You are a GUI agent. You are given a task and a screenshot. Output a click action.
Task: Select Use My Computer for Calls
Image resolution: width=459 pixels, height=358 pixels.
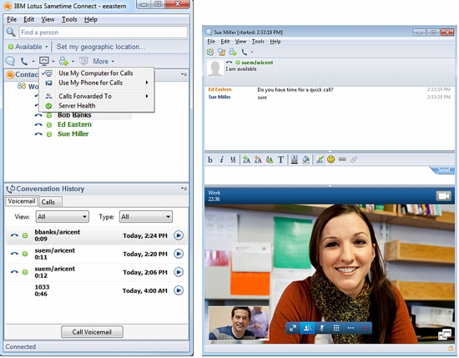[x=96, y=73]
